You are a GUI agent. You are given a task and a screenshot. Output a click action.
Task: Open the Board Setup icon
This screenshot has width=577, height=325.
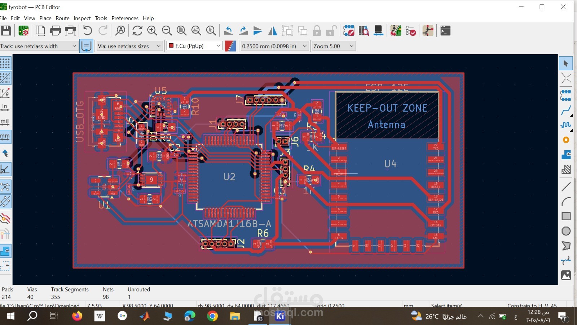pyautogui.click(x=24, y=31)
